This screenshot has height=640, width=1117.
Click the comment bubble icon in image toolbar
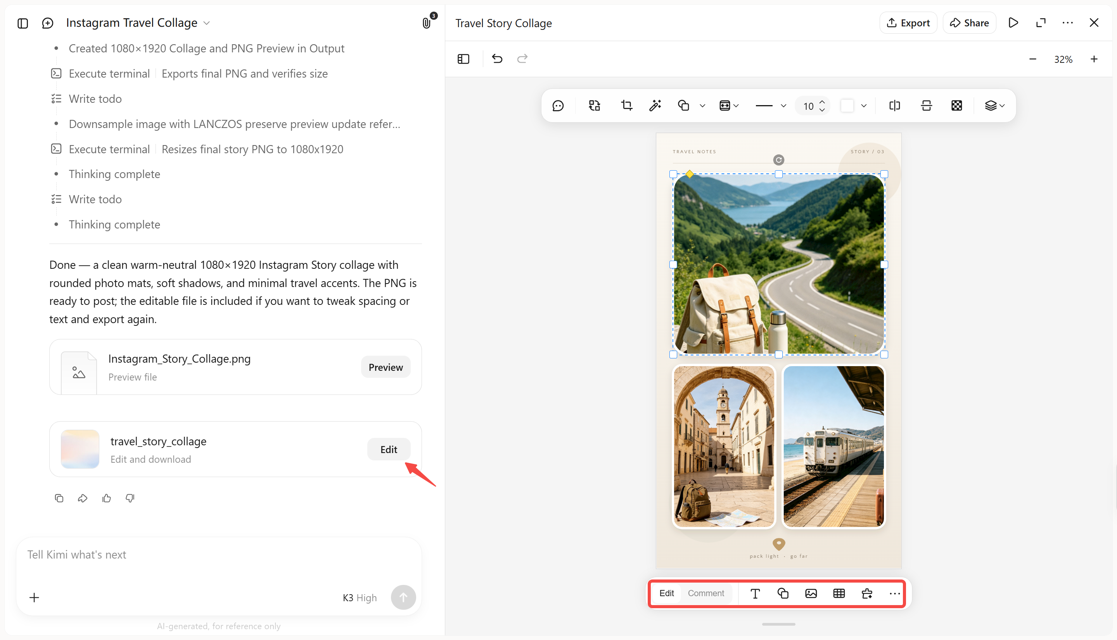pyautogui.click(x=558, y=106)
